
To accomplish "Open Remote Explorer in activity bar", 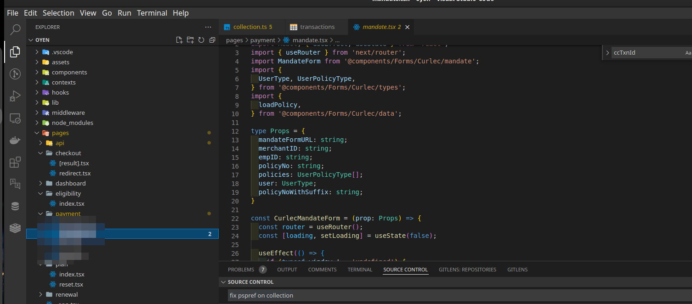I will tap(15, 118).
